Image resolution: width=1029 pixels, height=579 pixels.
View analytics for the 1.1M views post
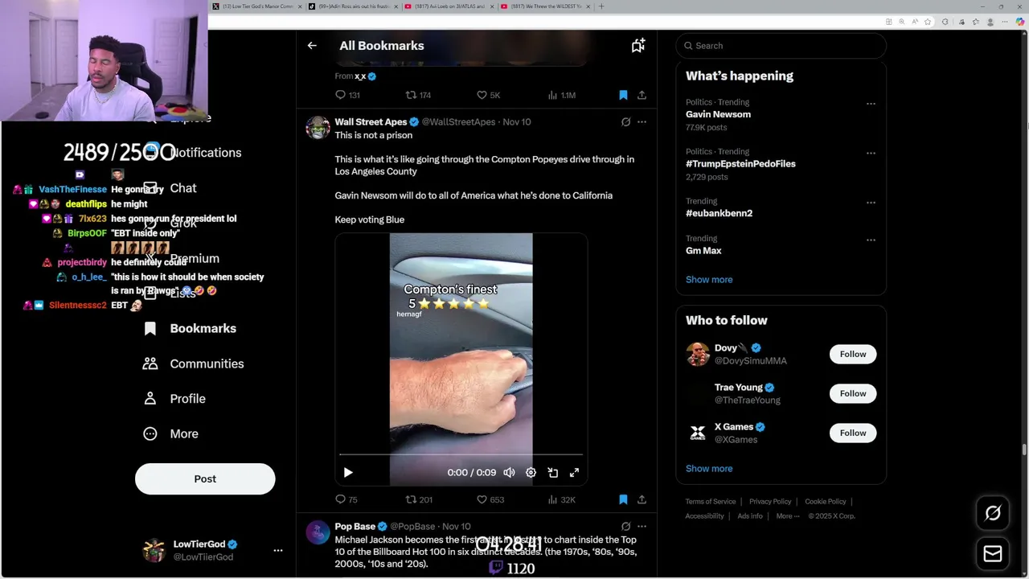[x=561, y=95]
